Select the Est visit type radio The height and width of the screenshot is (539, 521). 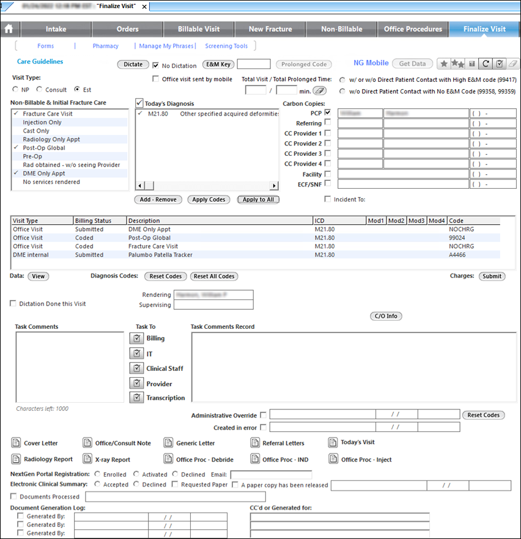click(77, 89)
